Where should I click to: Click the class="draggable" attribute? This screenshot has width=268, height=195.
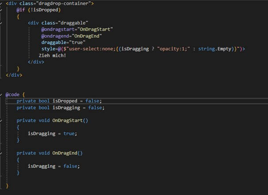point(65,23)
